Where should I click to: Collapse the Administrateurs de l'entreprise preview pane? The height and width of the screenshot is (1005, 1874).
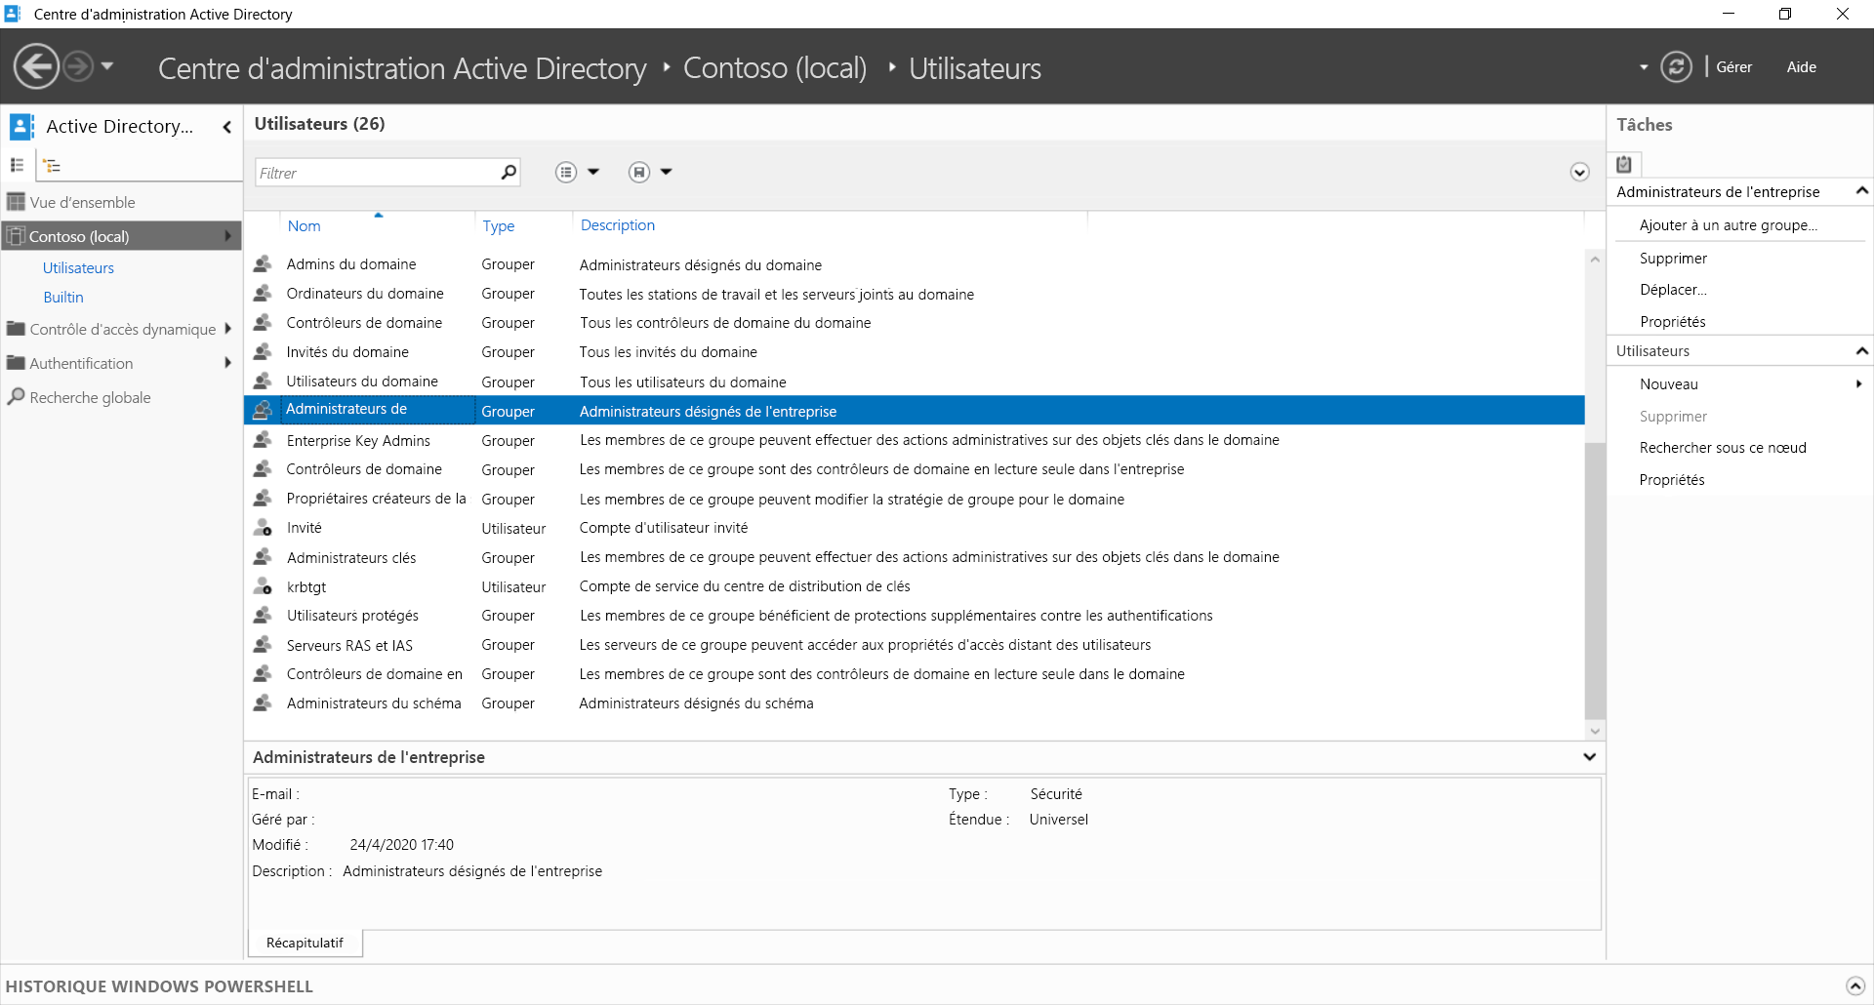click(x=1589, y=757)
